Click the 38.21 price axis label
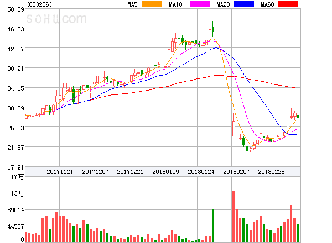 point(15,68)
